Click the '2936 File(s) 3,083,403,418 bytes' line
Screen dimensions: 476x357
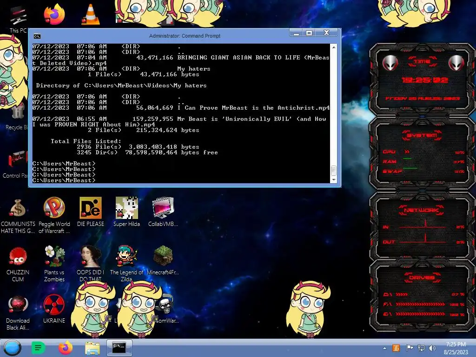[138, 147]
